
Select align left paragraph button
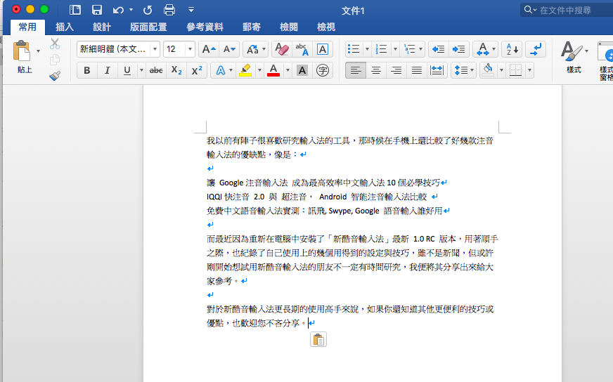[x=356, y=70]
